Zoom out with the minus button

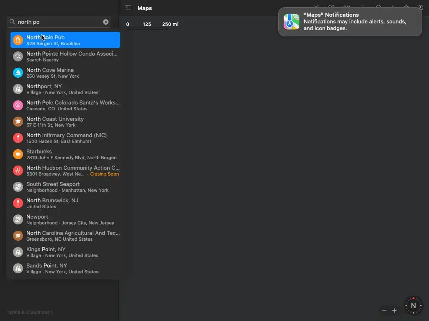[384, 311]
